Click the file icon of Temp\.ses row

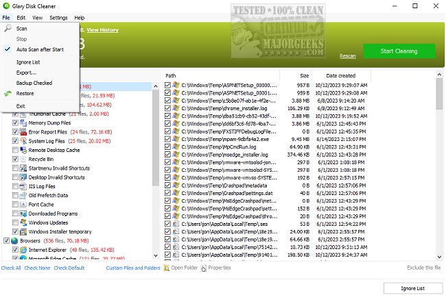176,224
